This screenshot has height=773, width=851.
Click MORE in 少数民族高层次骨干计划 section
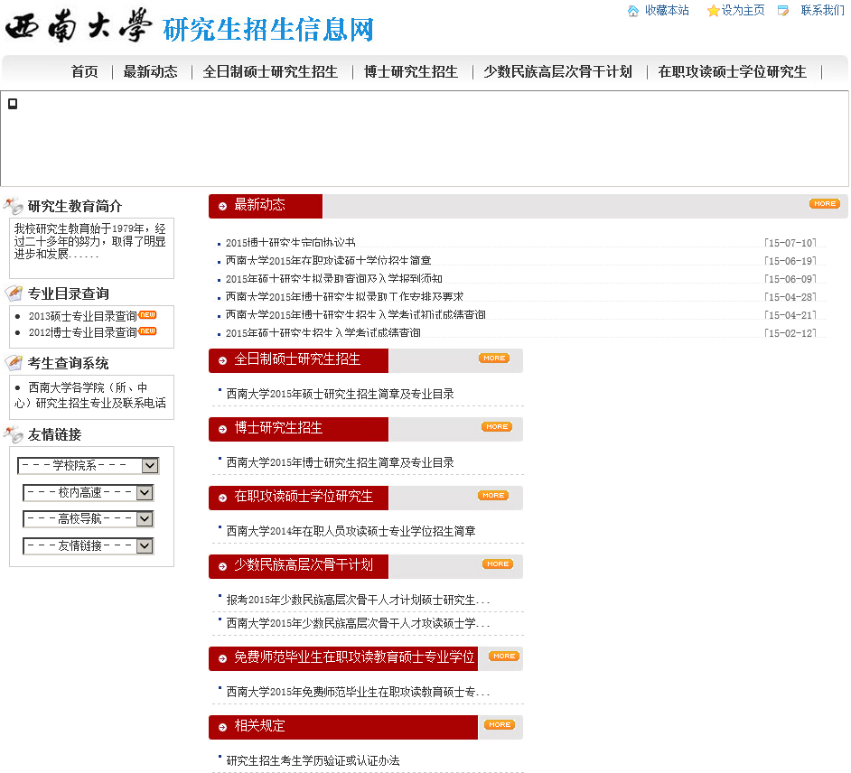(x=498, y=564)
